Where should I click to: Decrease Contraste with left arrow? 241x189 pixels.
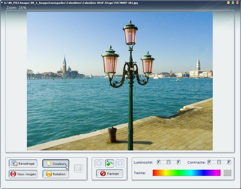pos(209,162)
